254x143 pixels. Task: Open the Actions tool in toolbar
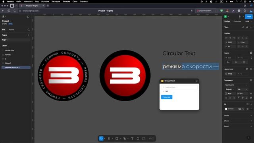[144, 139]
